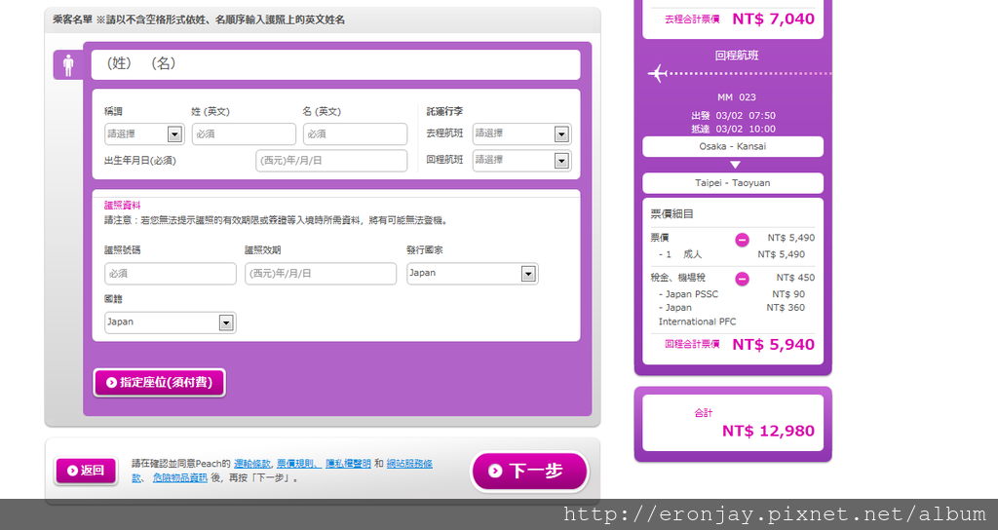Image resolution: width=998 pixels, height=530 pixels.
Task: Collapse the 稅金、機場稅 minus icon
Action: click(742, 279)
